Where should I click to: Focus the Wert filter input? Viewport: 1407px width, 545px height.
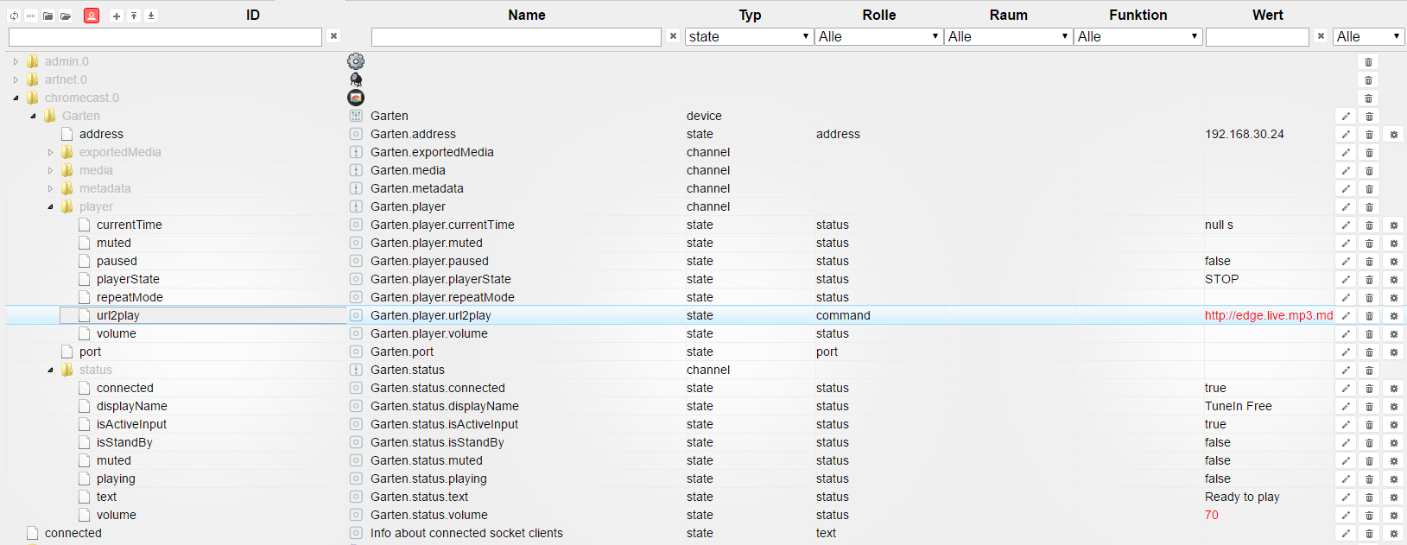point(1258,36)
